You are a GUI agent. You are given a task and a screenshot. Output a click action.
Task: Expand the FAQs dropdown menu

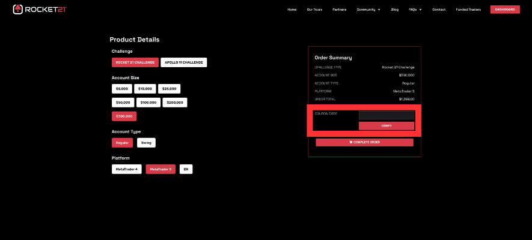pos(415,10)
